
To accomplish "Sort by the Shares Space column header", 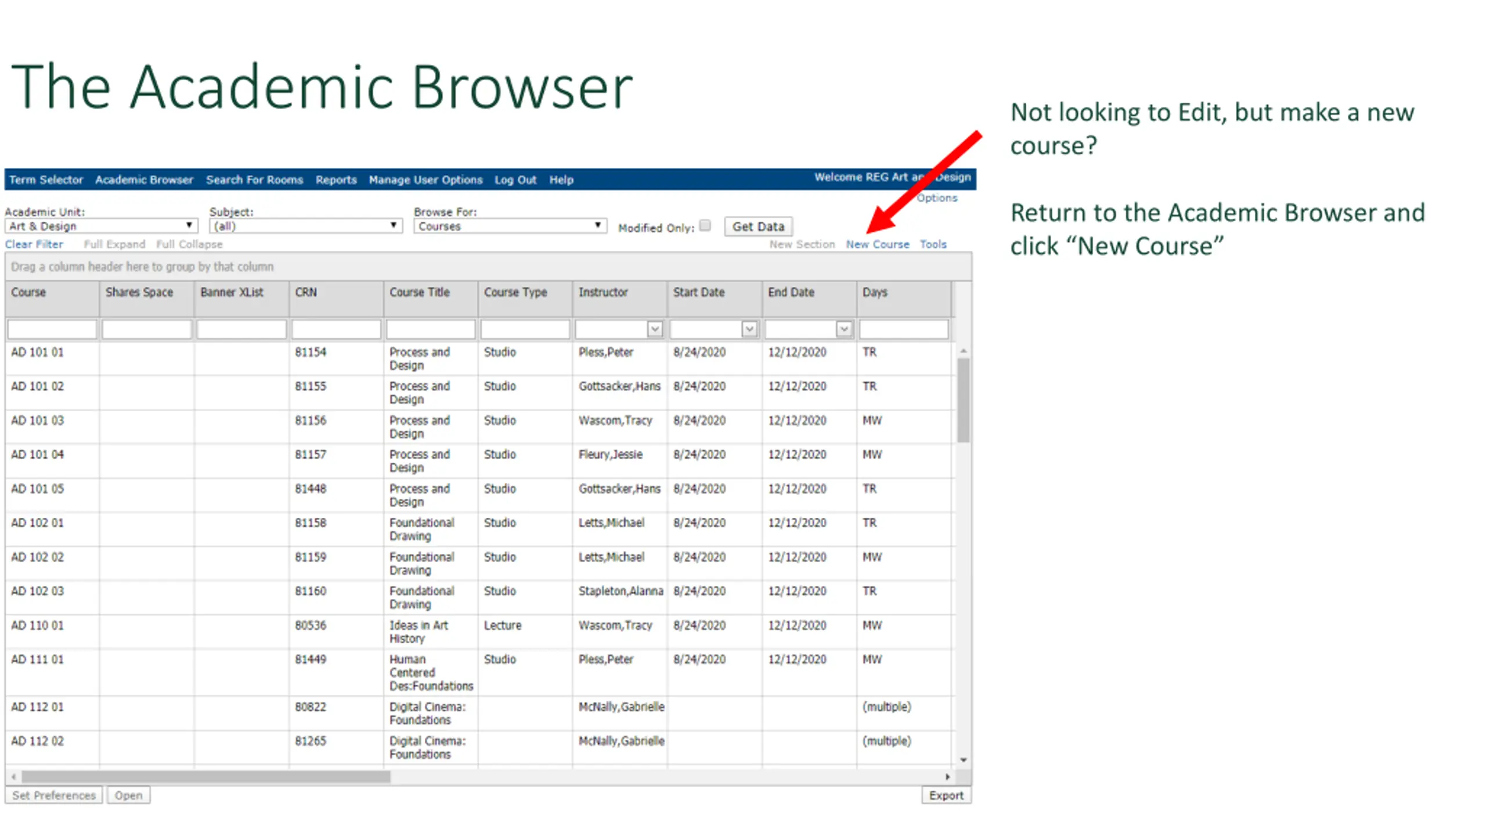I will pyautogui.click(x=147, y=298).
